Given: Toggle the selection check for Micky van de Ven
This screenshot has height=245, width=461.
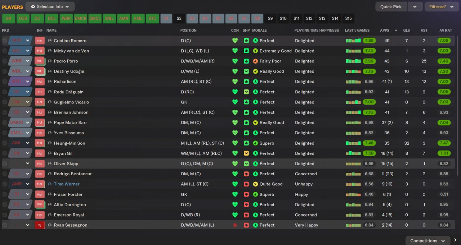Looking at the screenshot, I should coord(5,51).
